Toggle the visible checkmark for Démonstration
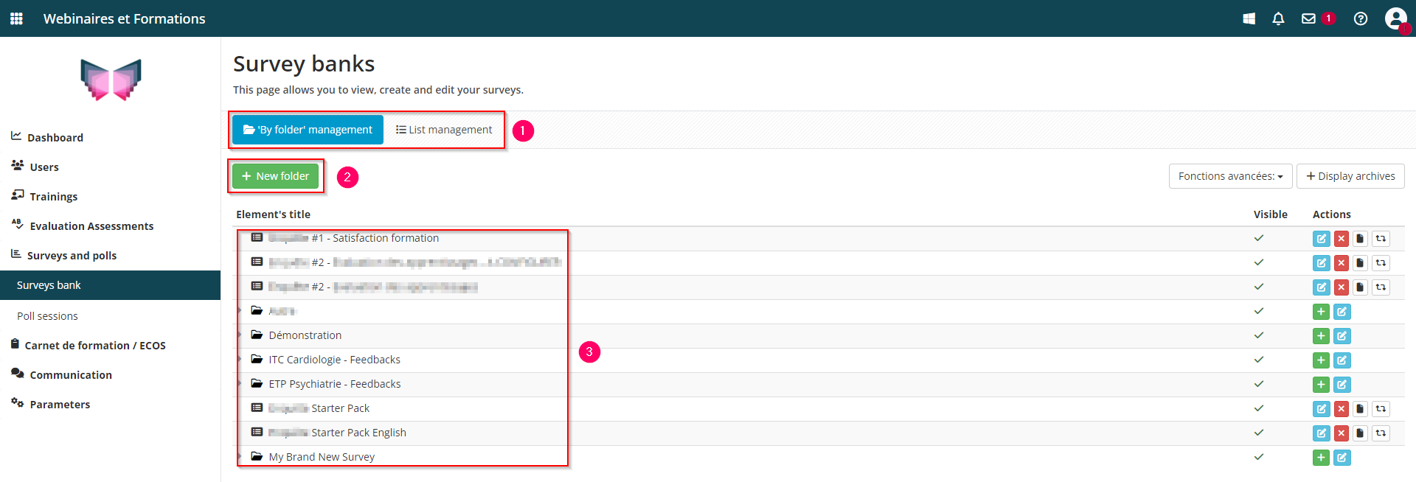This screenshot has width=1416, height=482. click(1259, 335)
